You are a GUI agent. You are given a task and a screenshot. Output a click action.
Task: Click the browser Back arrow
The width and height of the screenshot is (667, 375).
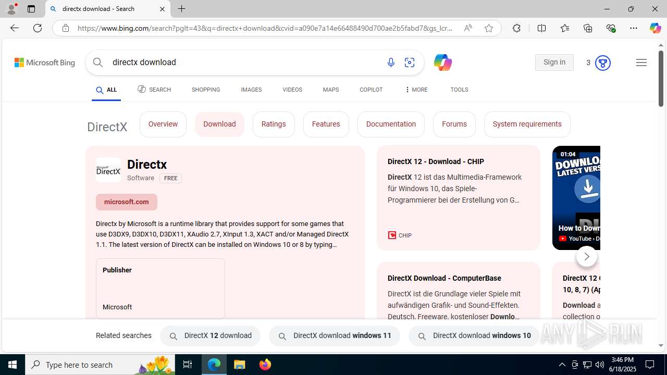(x=14, y=28)
